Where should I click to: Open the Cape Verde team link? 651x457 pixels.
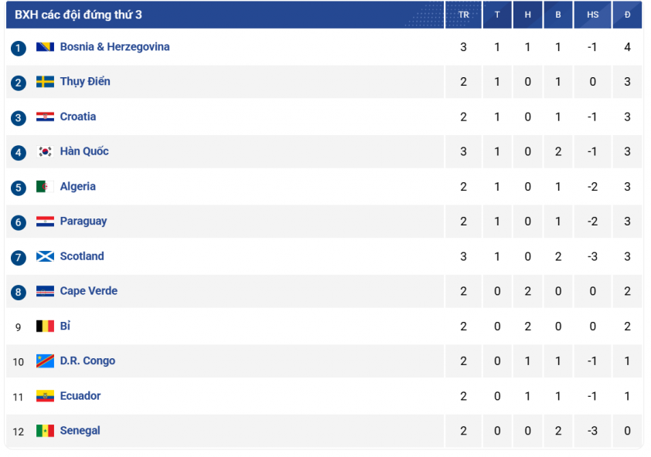pyautogui.click(x=89, y=291)
